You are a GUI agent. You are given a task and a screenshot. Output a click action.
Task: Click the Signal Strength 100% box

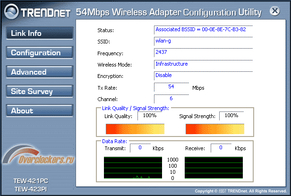coord(231,116)
